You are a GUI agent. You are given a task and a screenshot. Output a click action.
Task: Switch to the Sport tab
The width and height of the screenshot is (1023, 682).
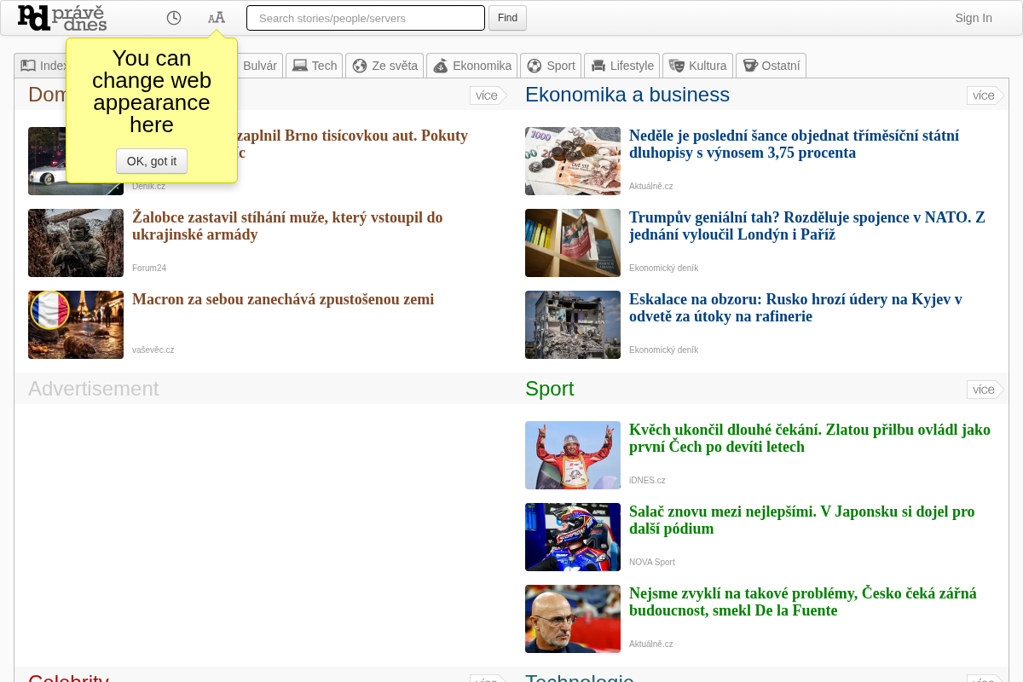pos(551,66)
